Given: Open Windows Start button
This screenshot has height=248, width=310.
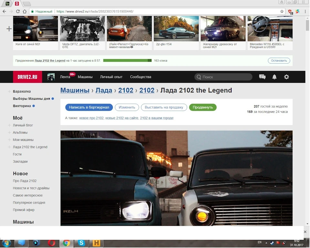Looking at the screenshot, I should pos(6,243).
